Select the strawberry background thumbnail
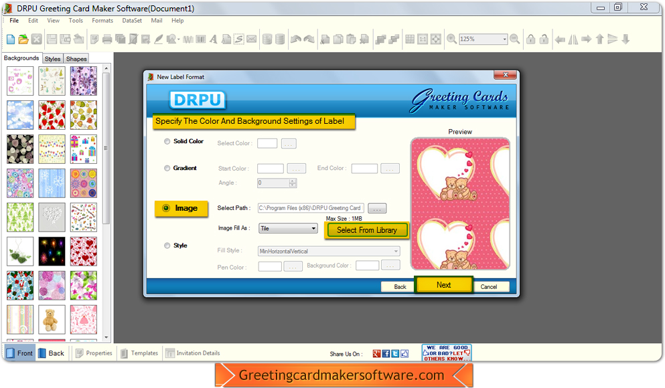Viewport: 665px width, 388px height. [x=52, y=115]
